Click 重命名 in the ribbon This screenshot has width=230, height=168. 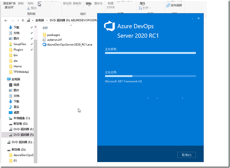98,3
